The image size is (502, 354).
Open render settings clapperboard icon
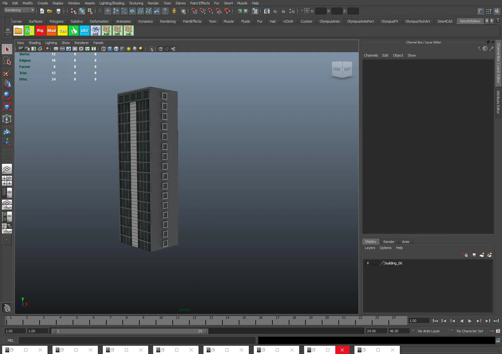tap(292, 11)
